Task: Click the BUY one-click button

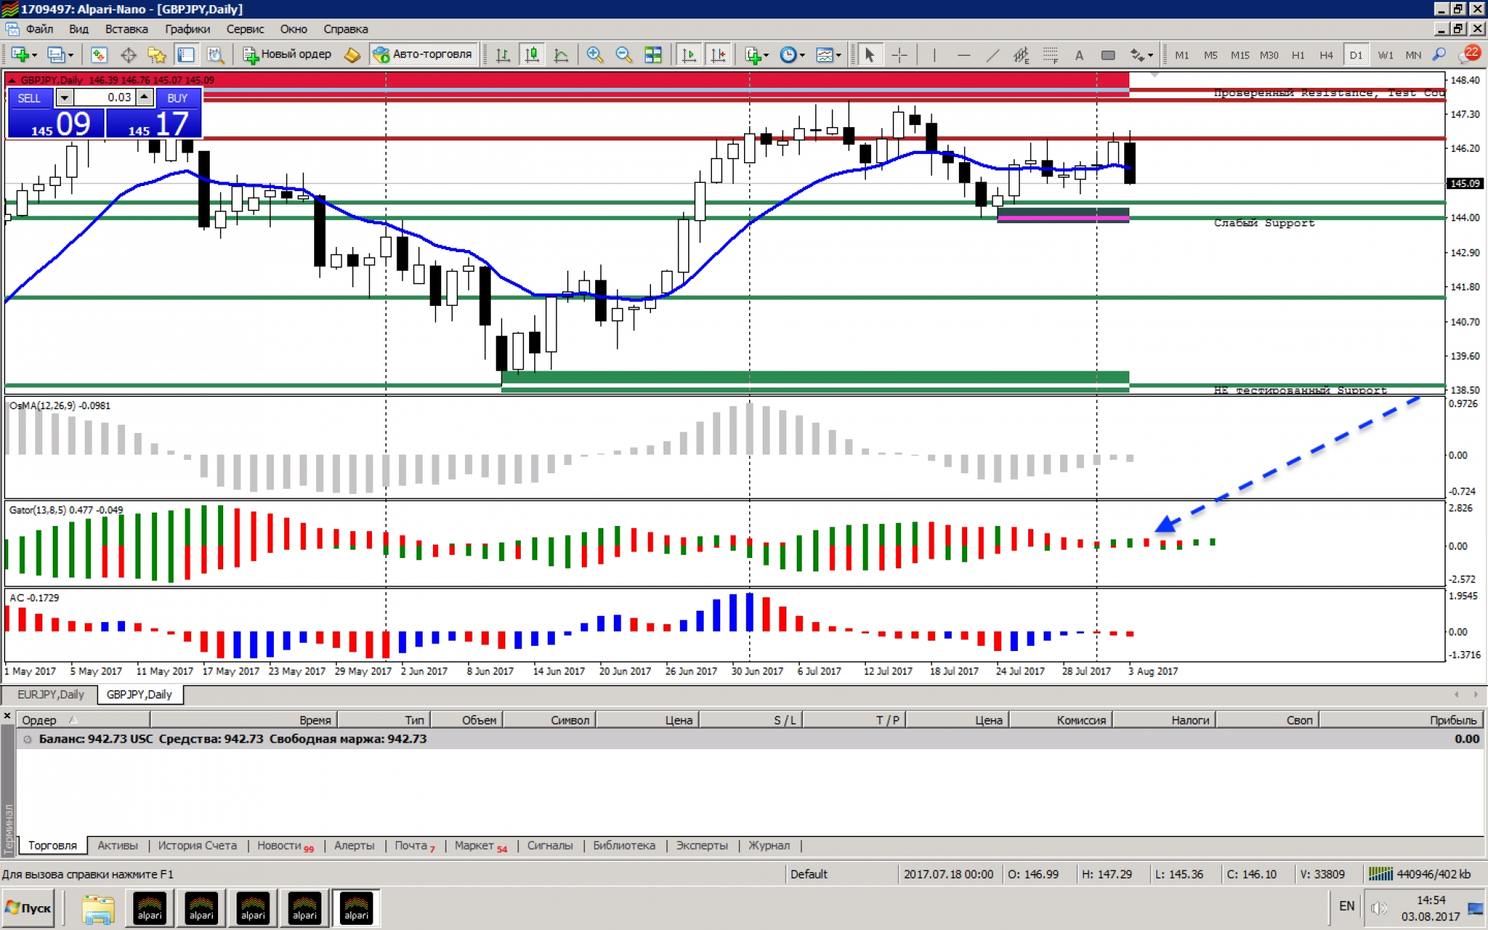Action: point(177,97)
